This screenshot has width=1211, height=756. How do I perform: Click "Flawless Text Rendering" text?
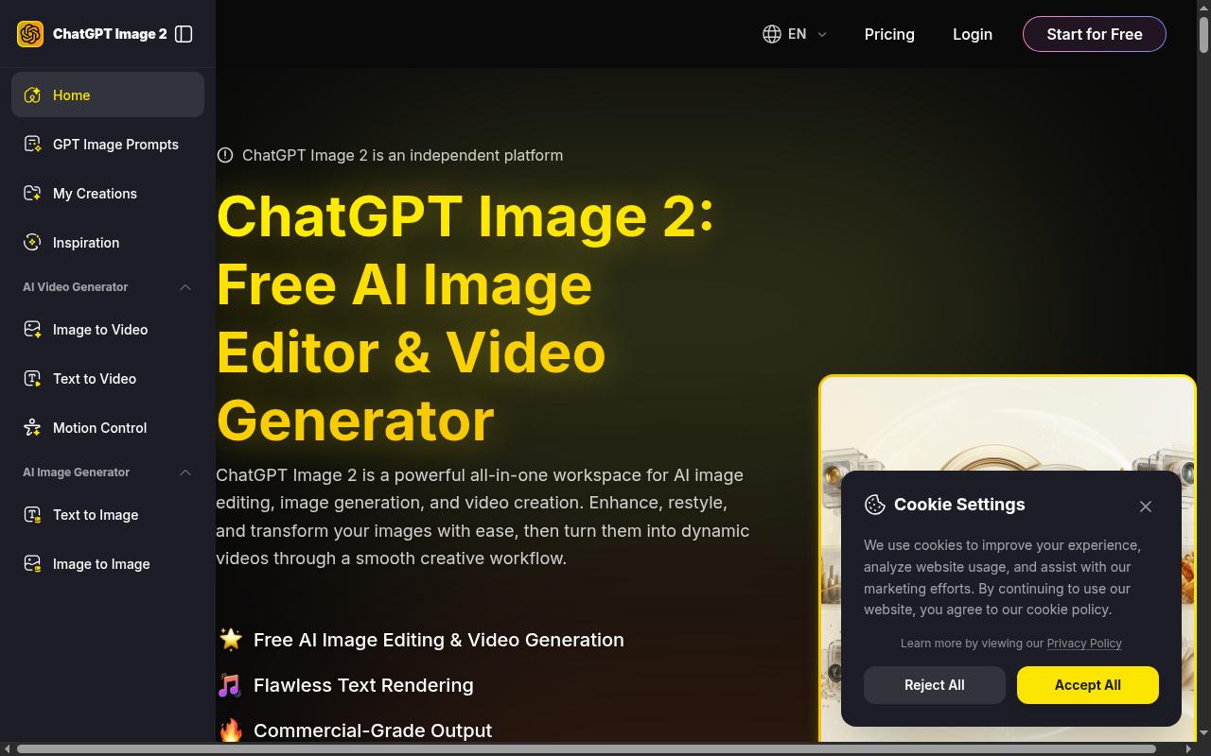click(363, 685)
